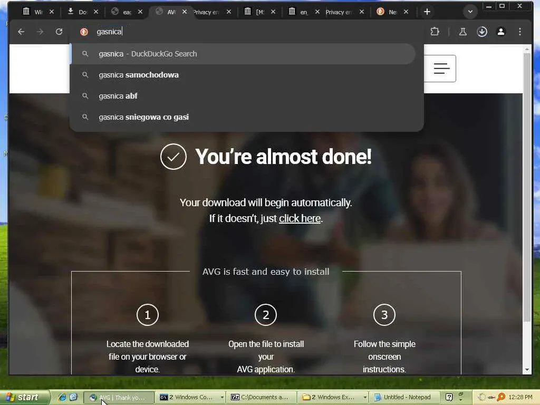
Task: Open '2 Windows Co...' taskbar group
Action: click(x=191, y=398)
